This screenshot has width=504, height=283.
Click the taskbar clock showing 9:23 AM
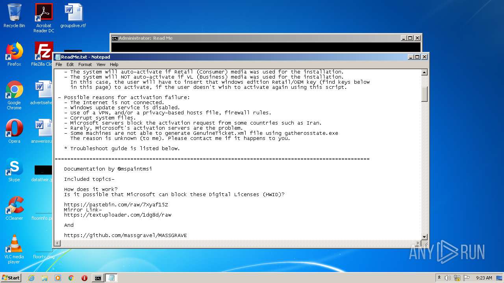point(484,278)
